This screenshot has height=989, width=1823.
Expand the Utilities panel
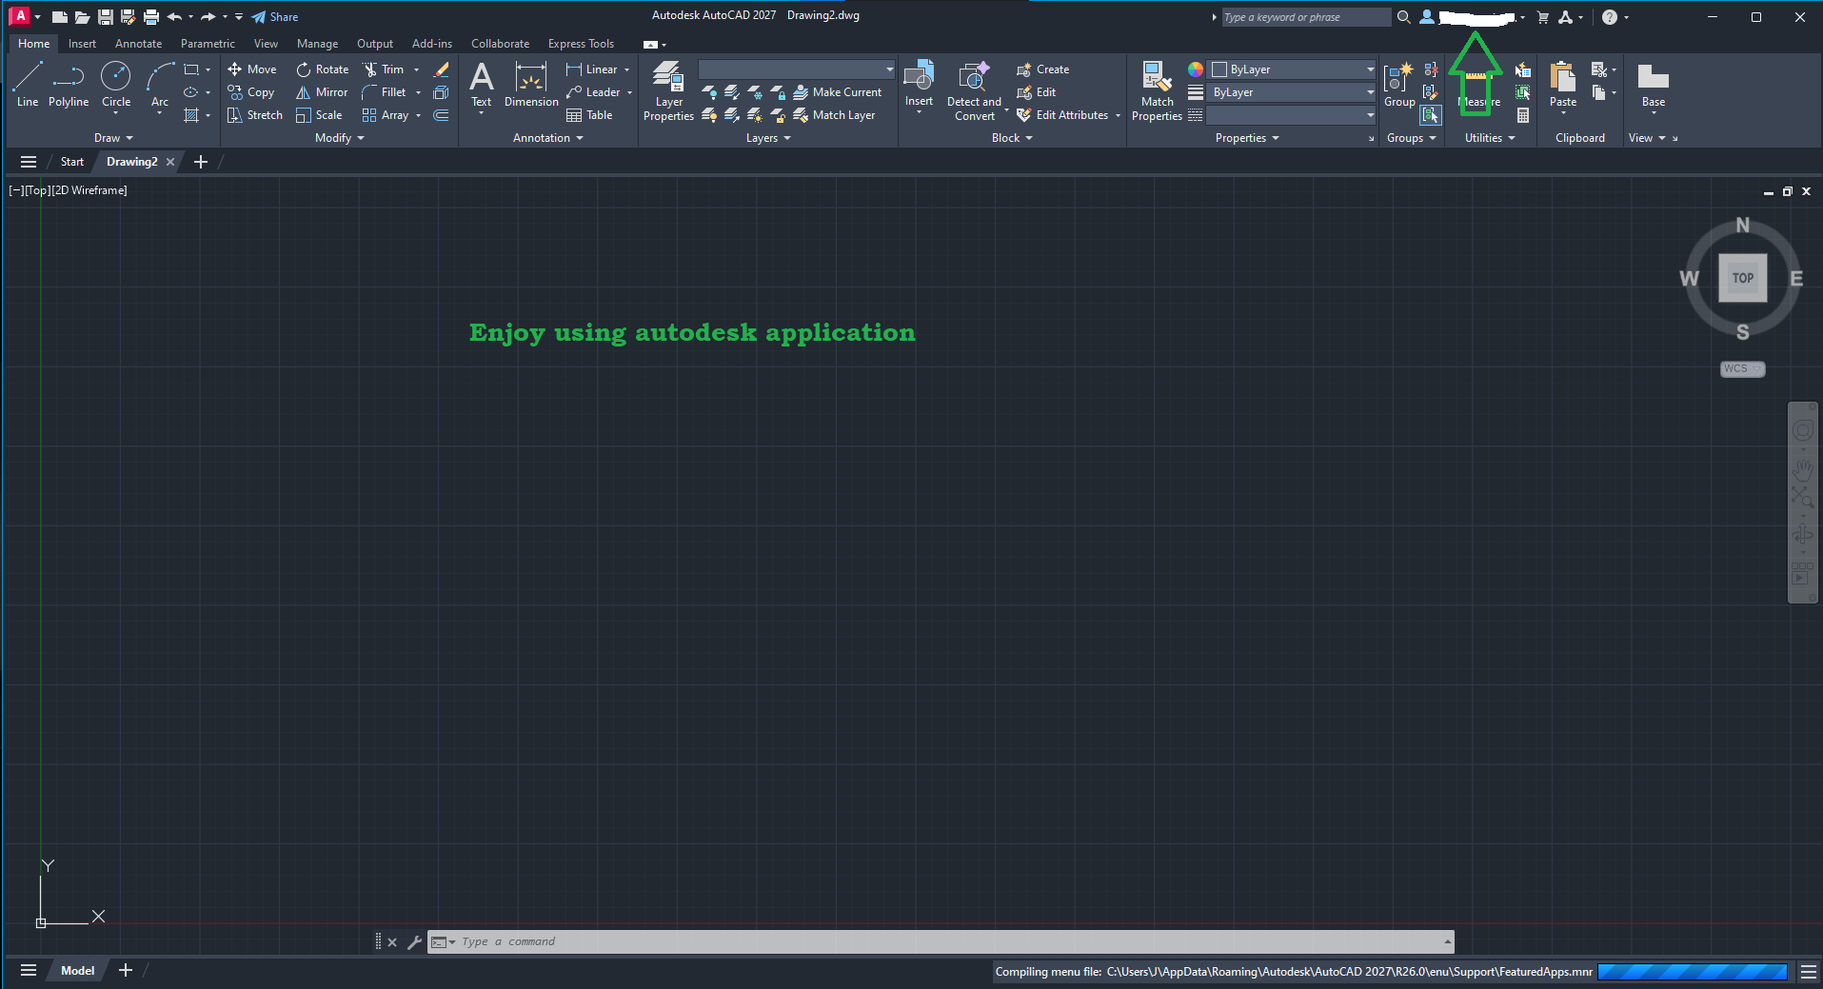coord(1490,138)
